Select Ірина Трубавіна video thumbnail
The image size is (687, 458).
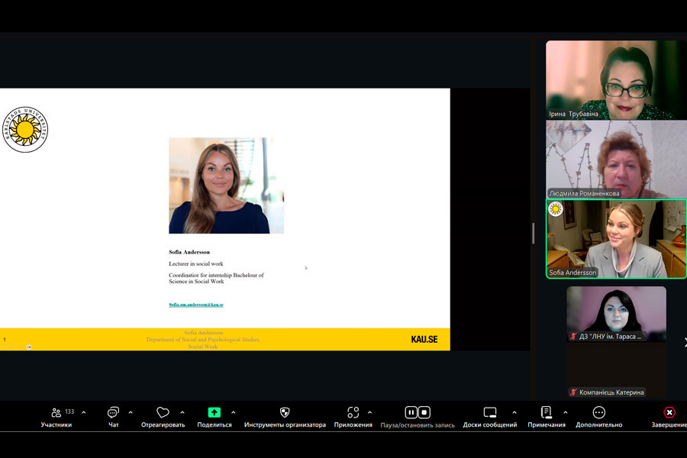pos(615,80)
